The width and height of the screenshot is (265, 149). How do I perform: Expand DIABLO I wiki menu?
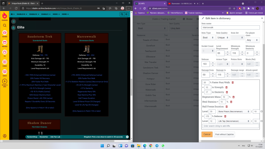[x=46, y=14]
